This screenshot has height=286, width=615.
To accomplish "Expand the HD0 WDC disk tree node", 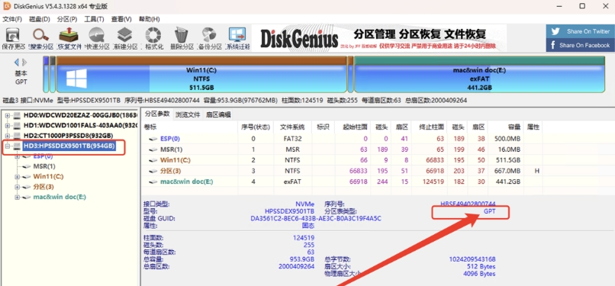I will click(8, 116).
